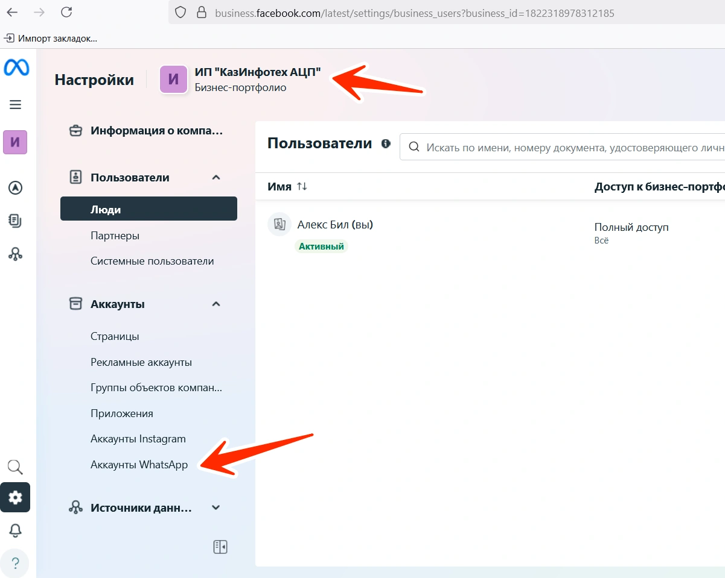
Task: Click the Полный доступ cell
Action: coord(631,227)
